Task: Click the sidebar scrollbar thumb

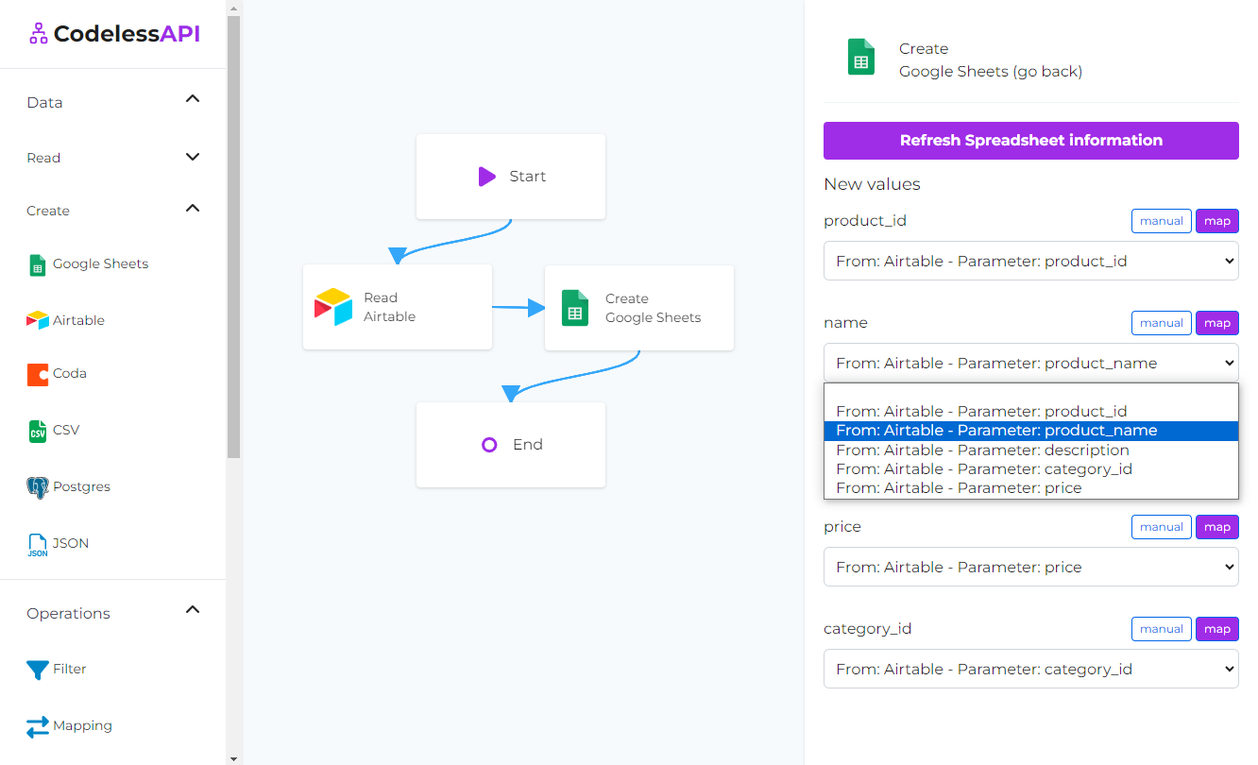Action: point(233,236)
